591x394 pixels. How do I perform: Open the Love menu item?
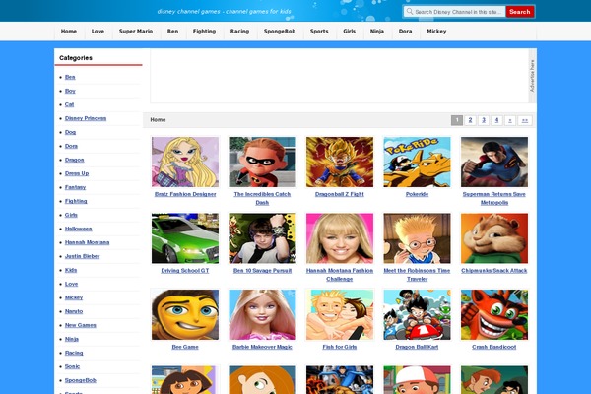click(98, 32)
